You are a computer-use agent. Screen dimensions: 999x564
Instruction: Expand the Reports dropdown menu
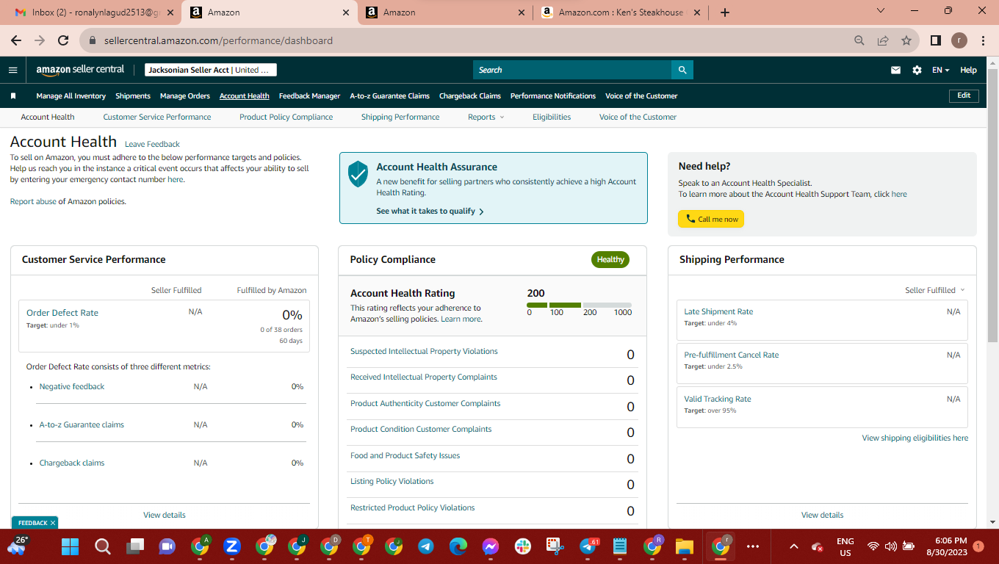(486, 117)
